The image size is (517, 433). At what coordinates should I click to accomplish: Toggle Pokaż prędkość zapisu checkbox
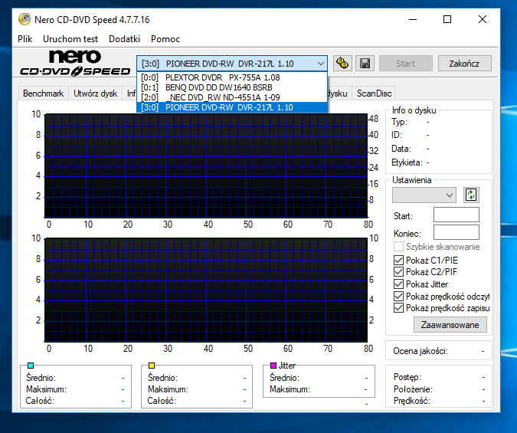click(x=398, y=308)
